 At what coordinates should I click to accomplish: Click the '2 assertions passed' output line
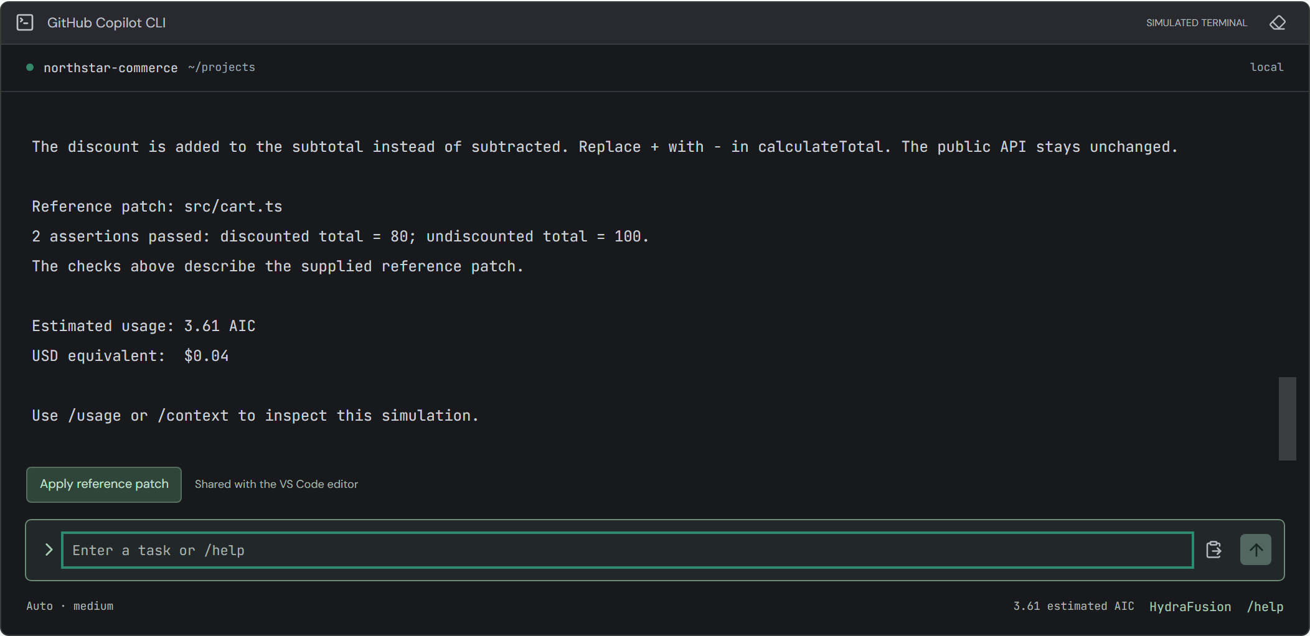click(340, 236)
